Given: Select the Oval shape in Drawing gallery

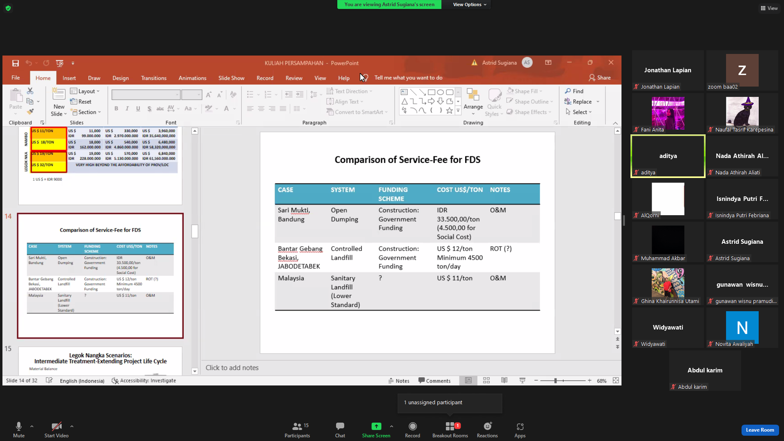Looking at the screenshot, I should click(x=440, y=92).
